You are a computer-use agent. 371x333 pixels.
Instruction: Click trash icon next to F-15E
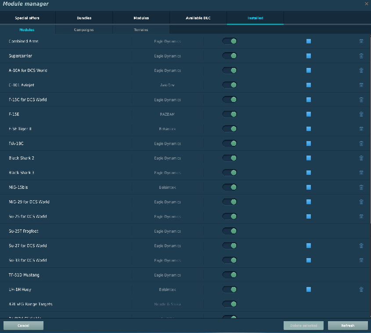tap(361, 114)
